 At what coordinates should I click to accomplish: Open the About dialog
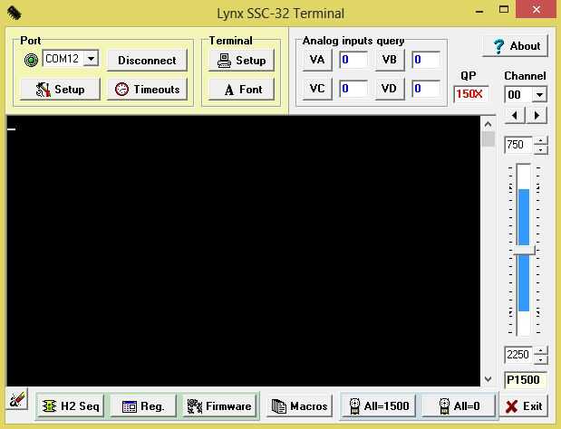click(x=516, y=46)
